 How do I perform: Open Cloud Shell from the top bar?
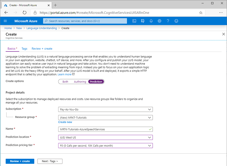[x=134, y=21]
